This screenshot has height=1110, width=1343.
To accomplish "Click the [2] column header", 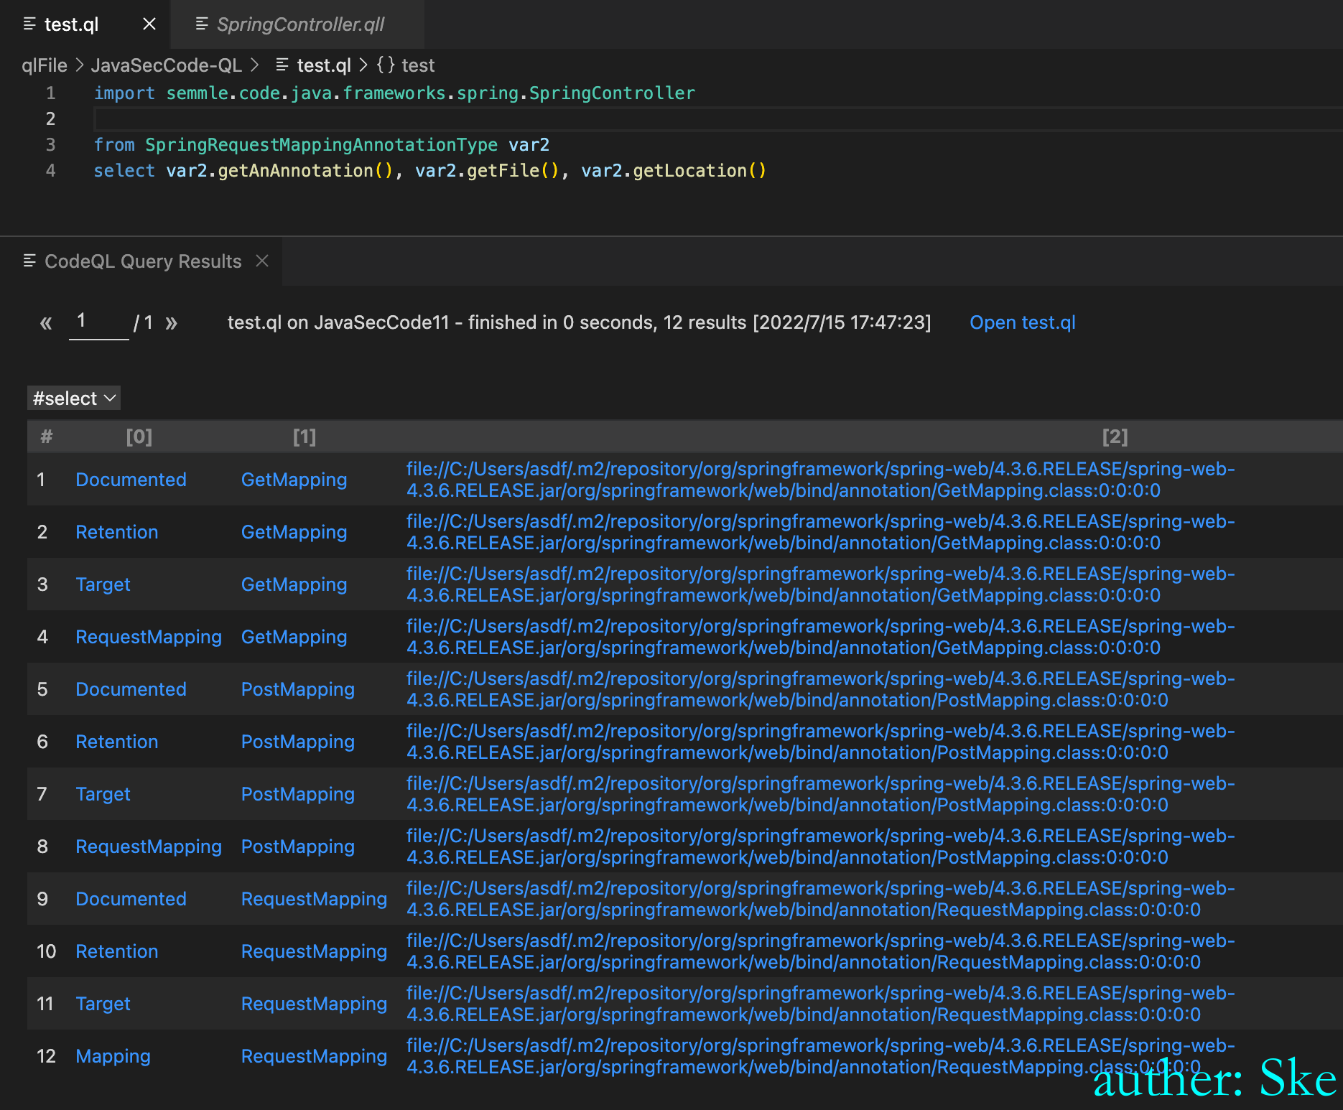I will pyautogui.click(x=1115, y=437).
